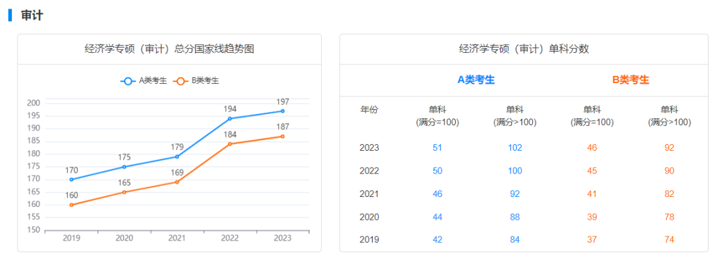The image size is (724, 264).
Task: Click the value 74 in the 2019 row
Action: [670, 240]
